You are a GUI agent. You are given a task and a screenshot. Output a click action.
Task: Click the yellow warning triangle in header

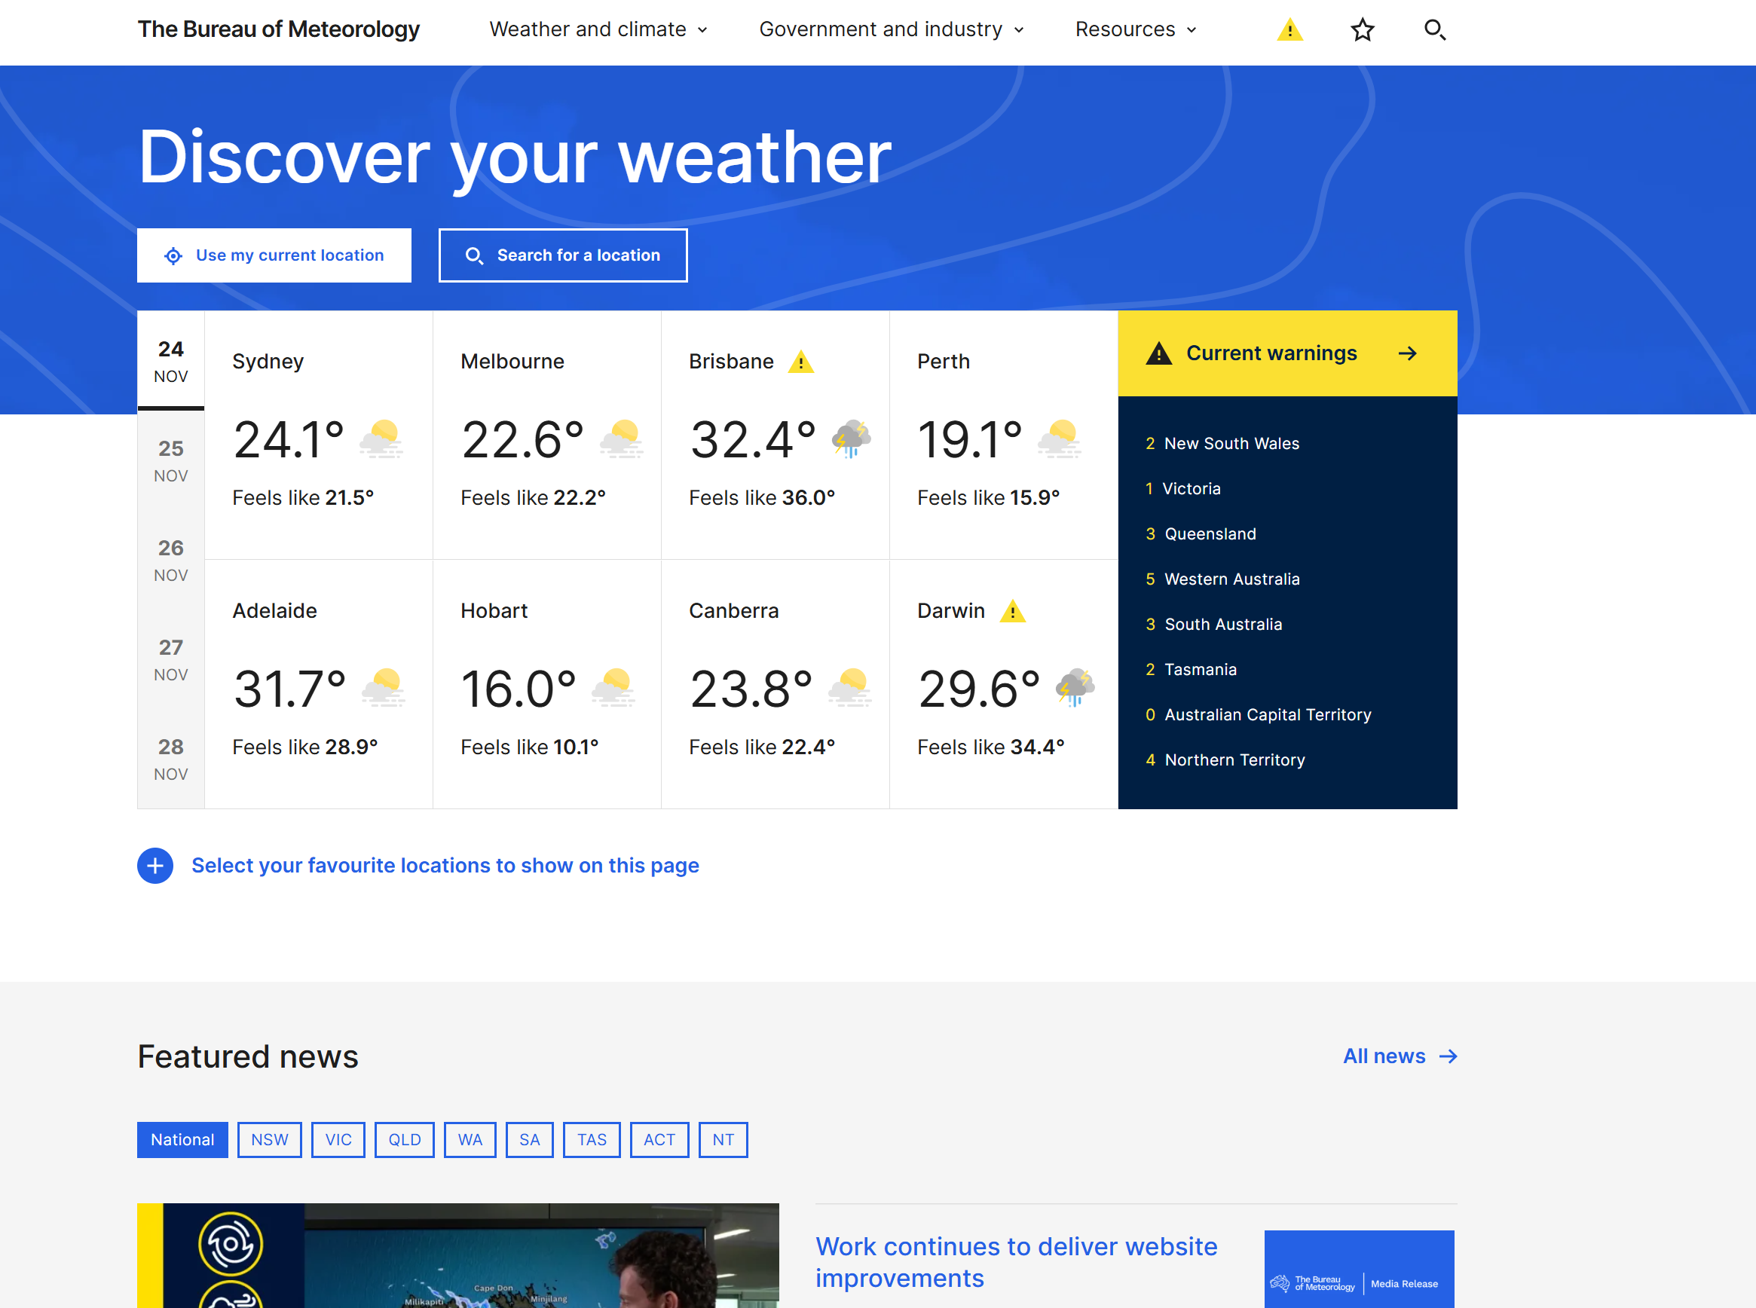click(x=1289, y=30)
